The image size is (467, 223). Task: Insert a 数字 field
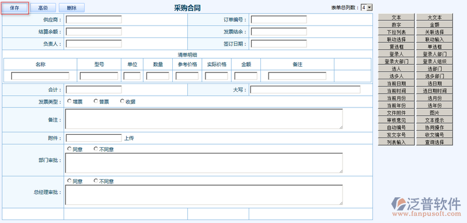[396, 25]
